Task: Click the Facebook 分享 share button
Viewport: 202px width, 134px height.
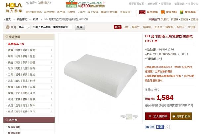Action: [x=150, y=127]
